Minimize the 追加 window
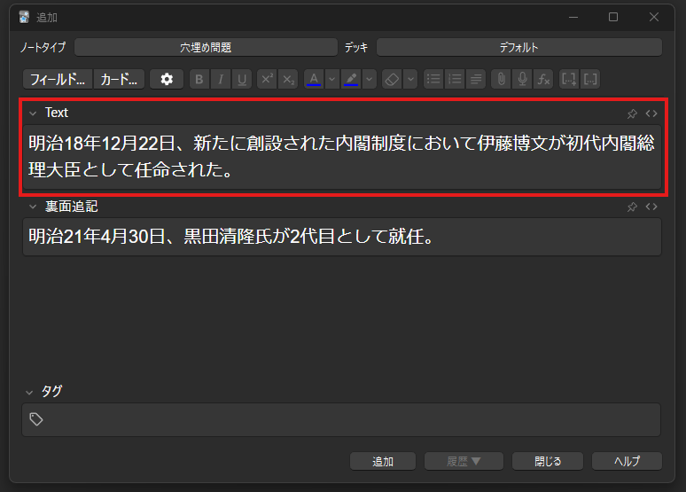This screenshot has height=492, width=686. click(x=573, y=17)
